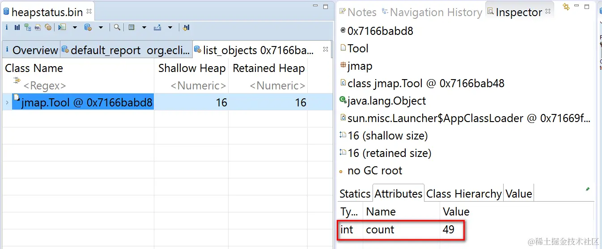Screen dimensions: 602x249
Task: Click Find Object by Address magnifier
Action: [117, 27]
